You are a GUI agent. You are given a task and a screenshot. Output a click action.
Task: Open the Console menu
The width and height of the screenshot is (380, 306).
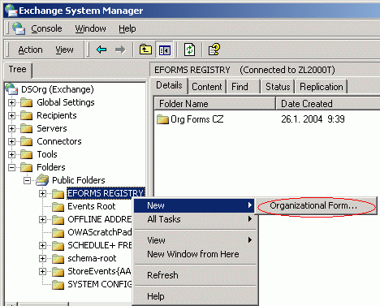[x=46, y=28]
